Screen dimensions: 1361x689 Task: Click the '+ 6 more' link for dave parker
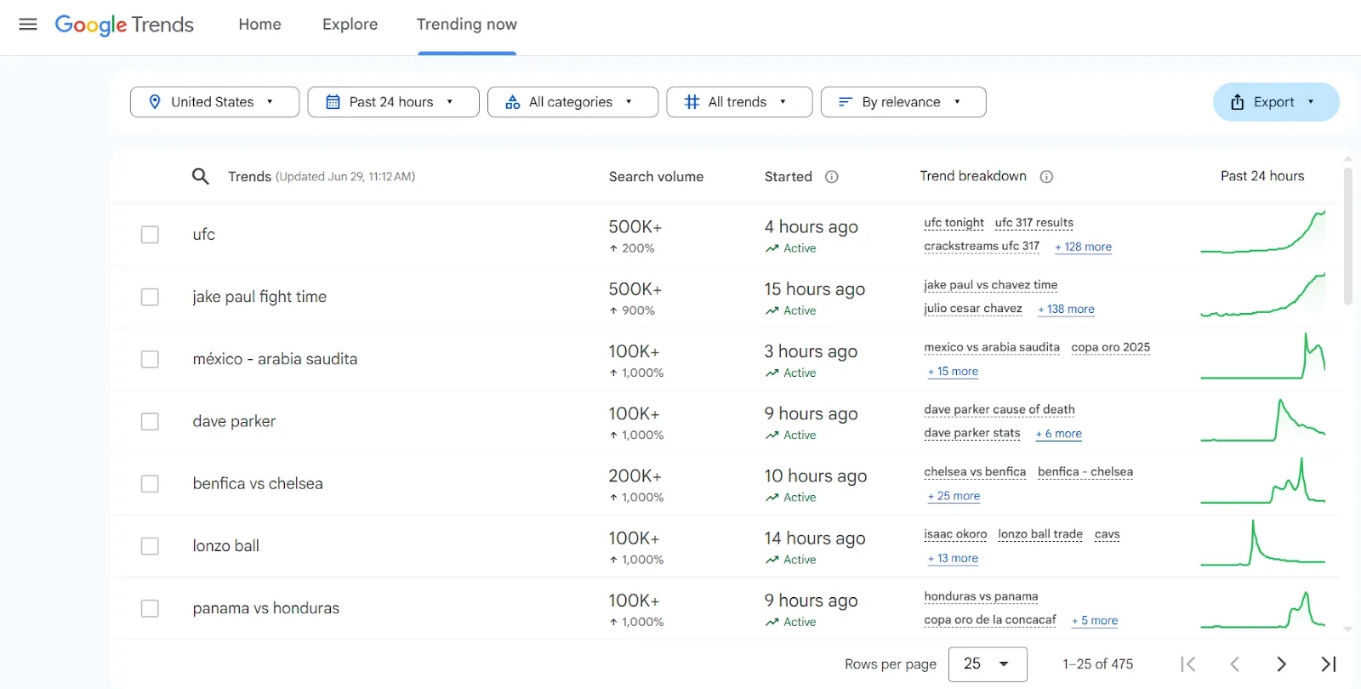(1059, 434)
